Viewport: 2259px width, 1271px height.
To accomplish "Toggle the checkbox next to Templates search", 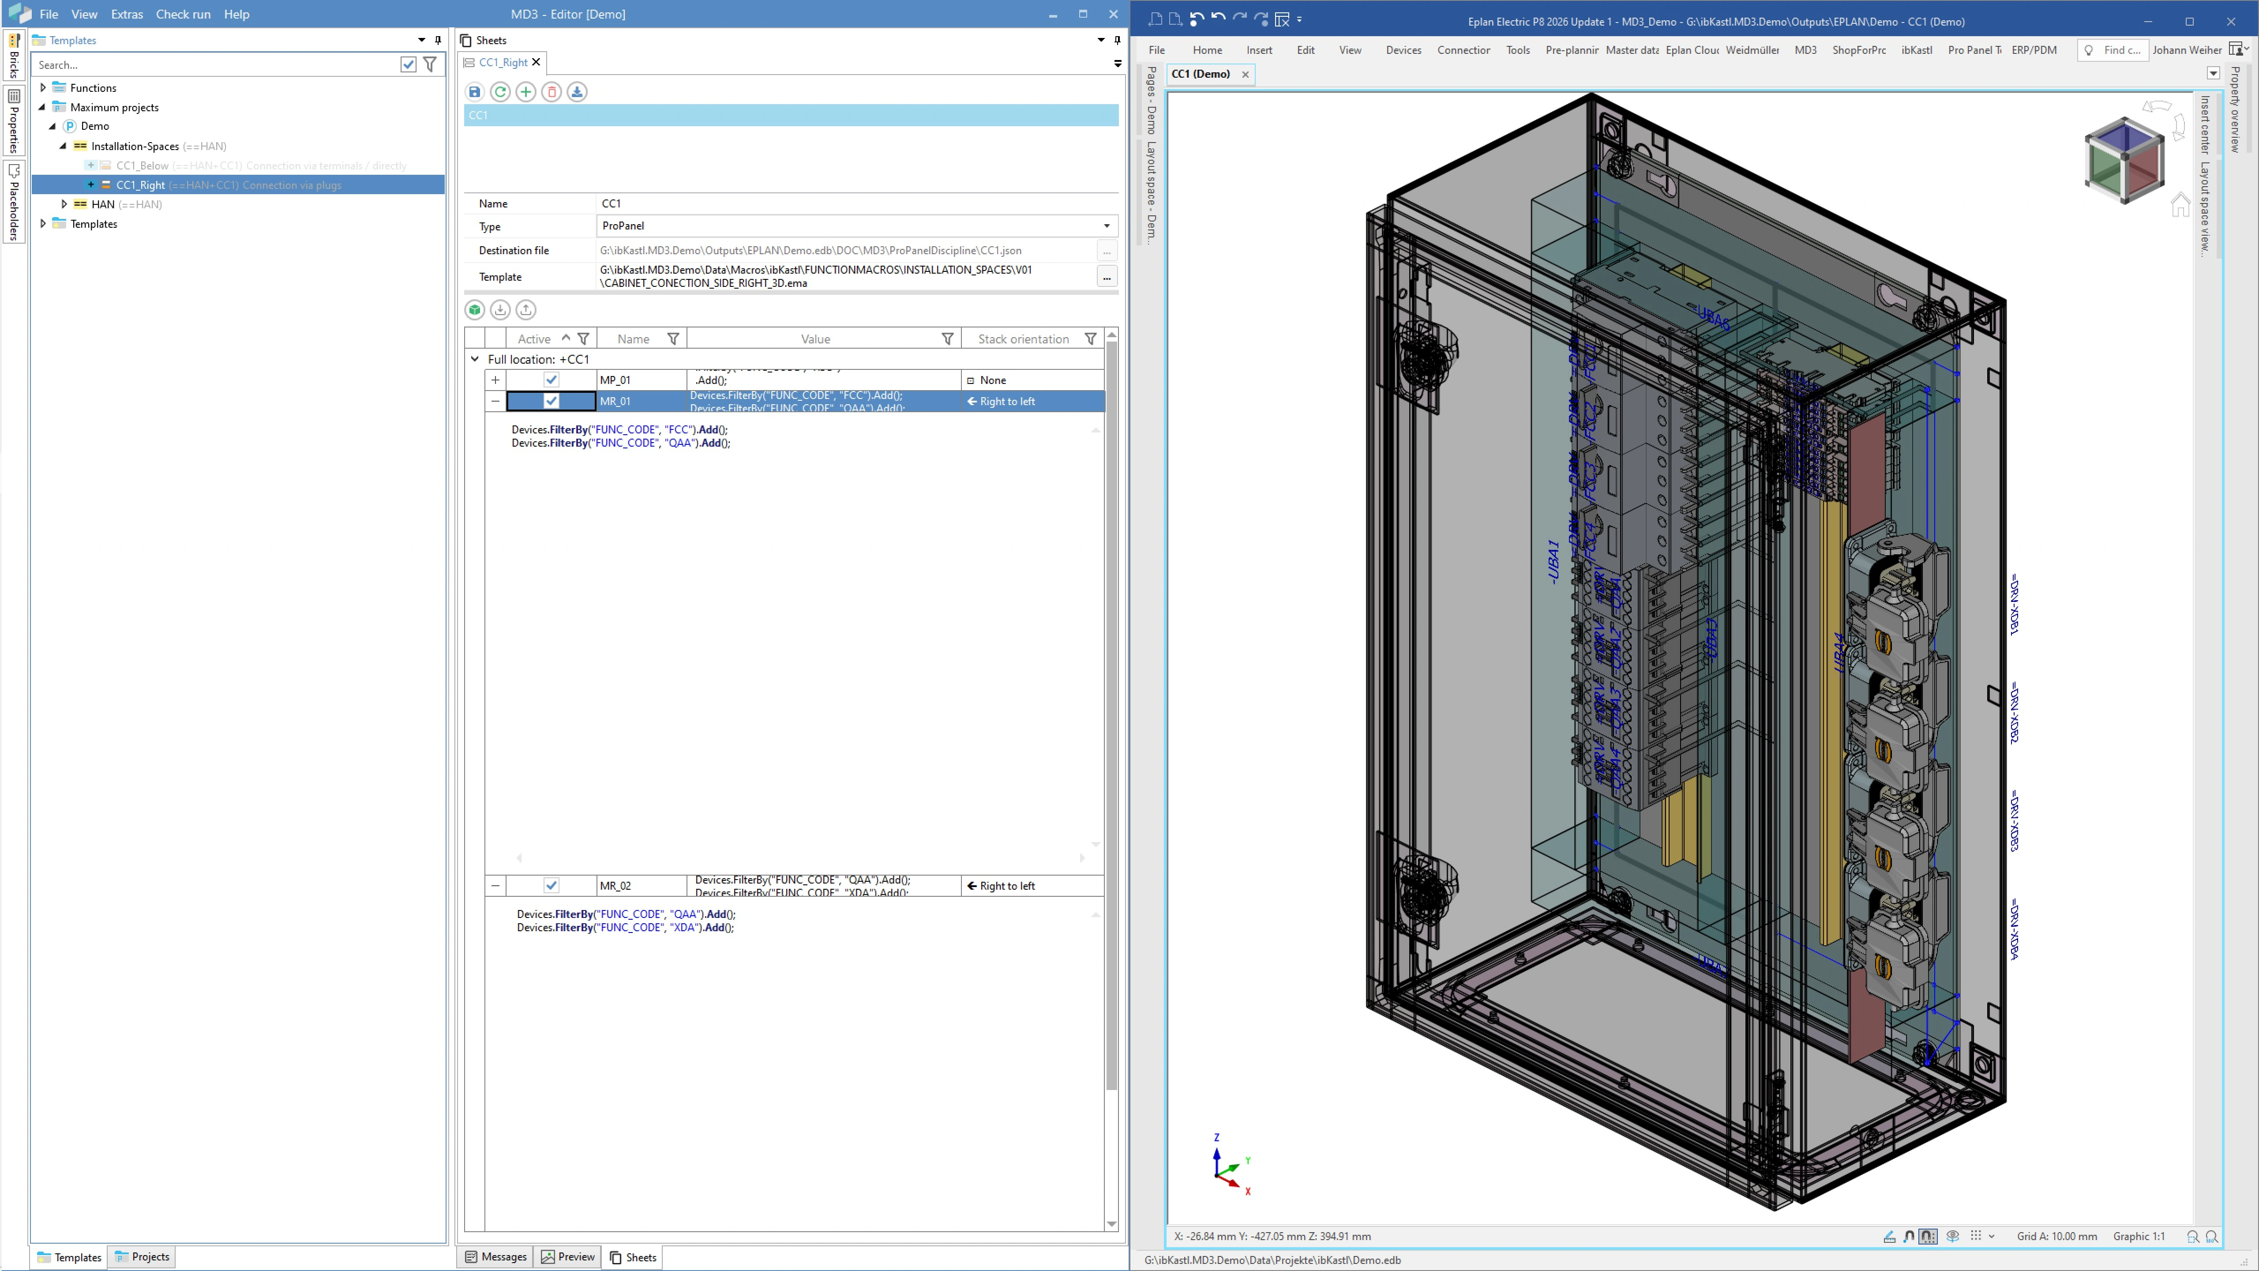I will [x=408, y=64].
